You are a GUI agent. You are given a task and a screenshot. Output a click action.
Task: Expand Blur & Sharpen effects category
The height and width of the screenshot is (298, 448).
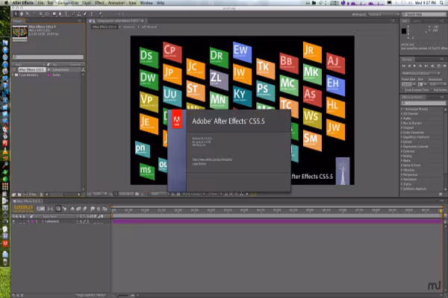point(402,123)
